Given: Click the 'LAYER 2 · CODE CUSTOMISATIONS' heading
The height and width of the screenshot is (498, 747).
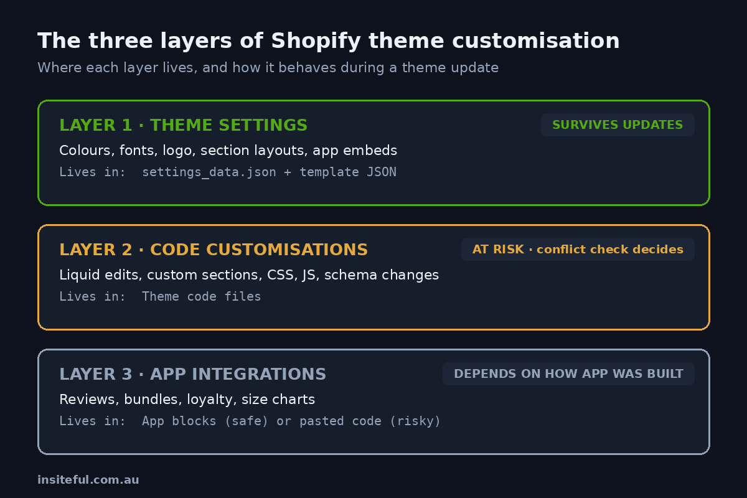Looking at the screenshot, I should [214, 250].
